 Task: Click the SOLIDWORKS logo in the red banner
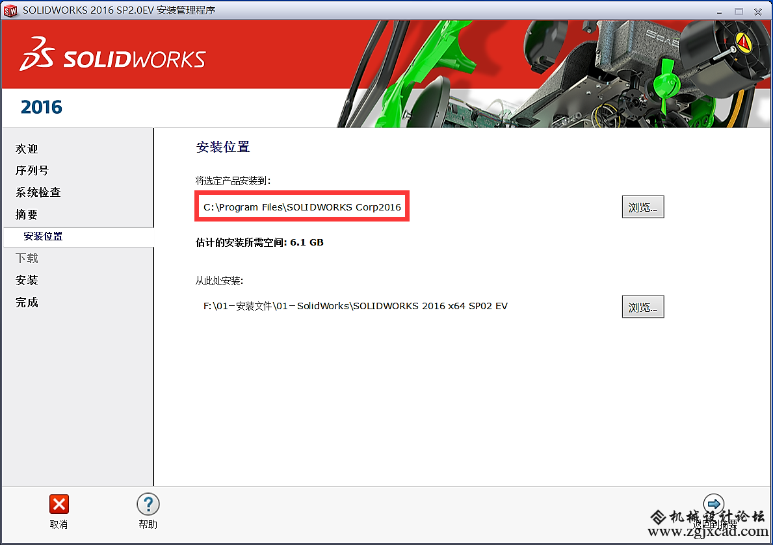[112, 55]
